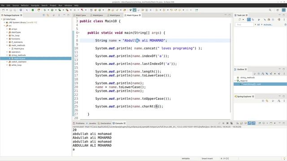Click New Task icon in Task List

pos(239,20)
